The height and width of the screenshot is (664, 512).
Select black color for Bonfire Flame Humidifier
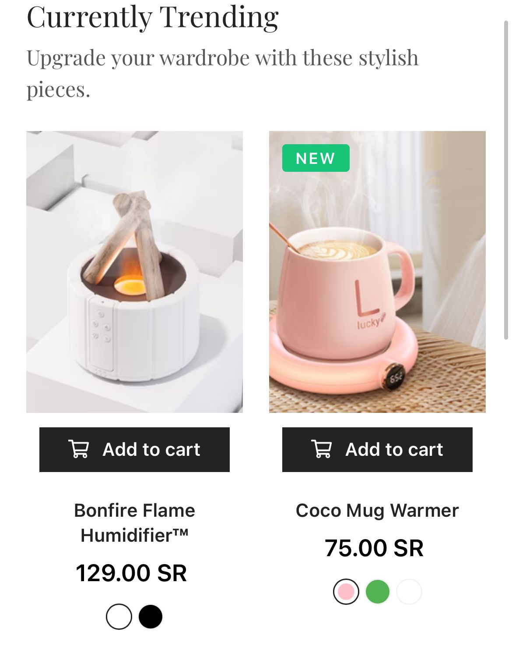pos(151,617)
